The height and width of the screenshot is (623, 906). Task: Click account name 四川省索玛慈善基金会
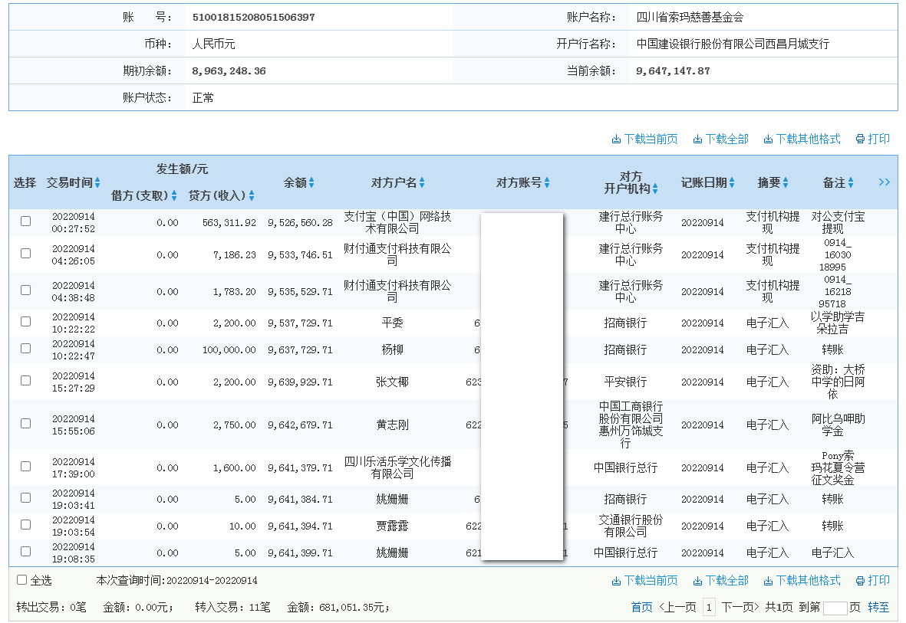point(690,18)
